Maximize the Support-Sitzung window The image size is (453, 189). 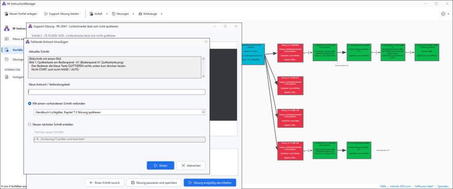pyautogui.click(x=225, y=26)
